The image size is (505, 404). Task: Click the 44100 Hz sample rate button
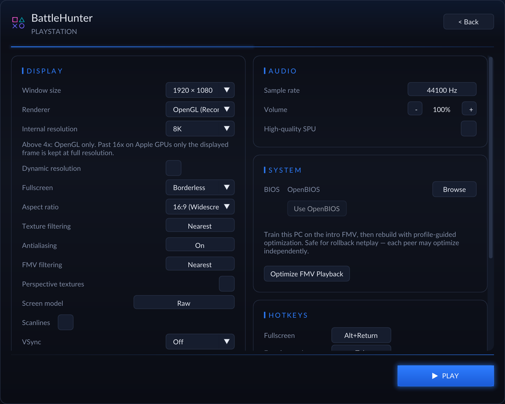(x=442, y=90)
